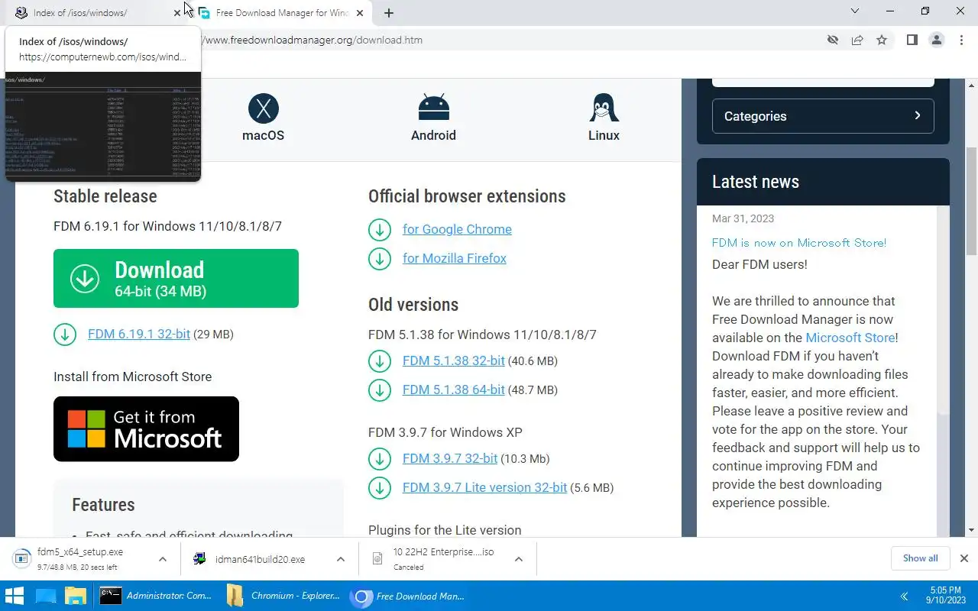The width and height of the screenshot is (978, 611).
Task: Click fdm5_x64_setup.exe download item
Action: coord(80,559)
